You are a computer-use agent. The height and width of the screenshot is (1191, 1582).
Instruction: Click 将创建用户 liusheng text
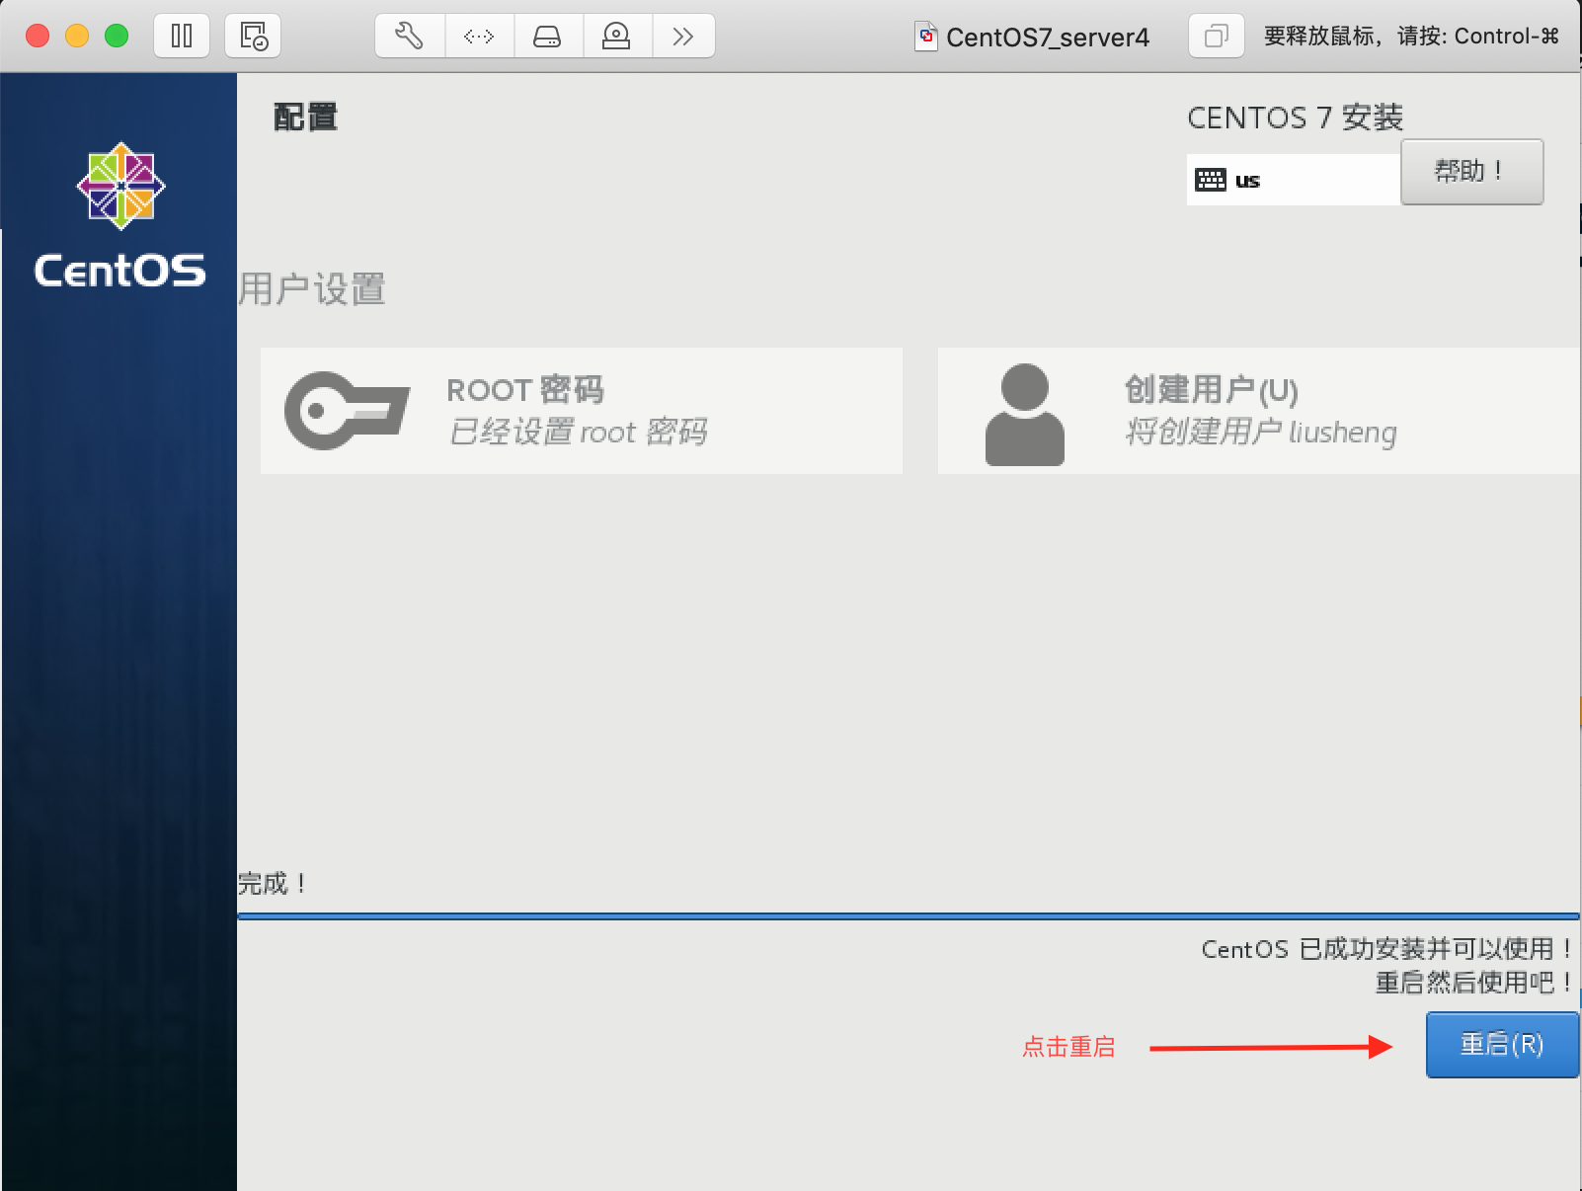tap(1261, 432)
